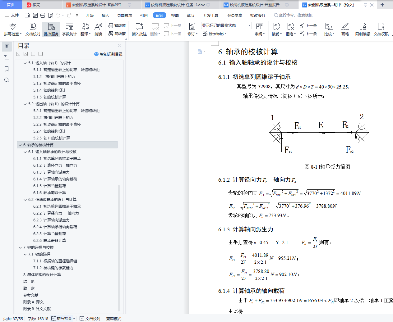Image resolution: width=393 pixels, height=322 pixels.
Task: Start 朗读 read aloud
Action: click(98, 29)
